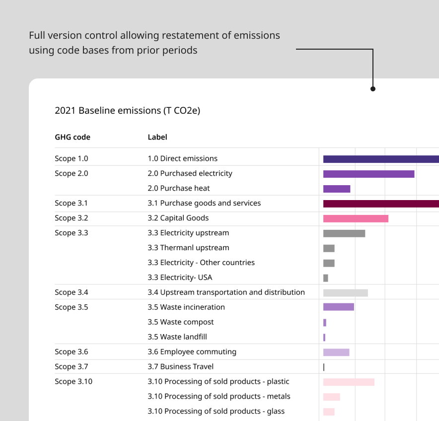Click the 3.5 Waste incineration bar

tap(339, 307)
